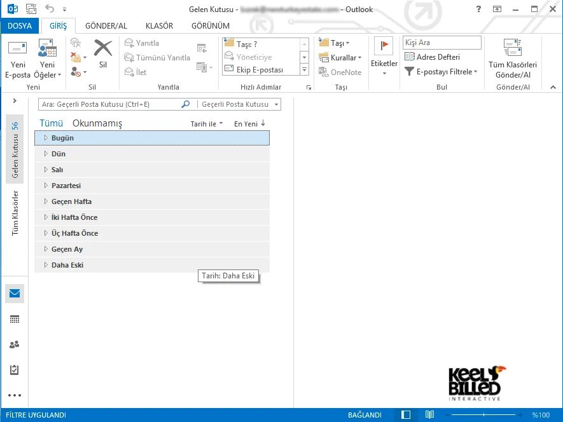The width and height of the screenshot is (563, 422).
Task: Select the GİRİŞ ribbon tab
Action: pyautogui.click(x=58, y=26)
